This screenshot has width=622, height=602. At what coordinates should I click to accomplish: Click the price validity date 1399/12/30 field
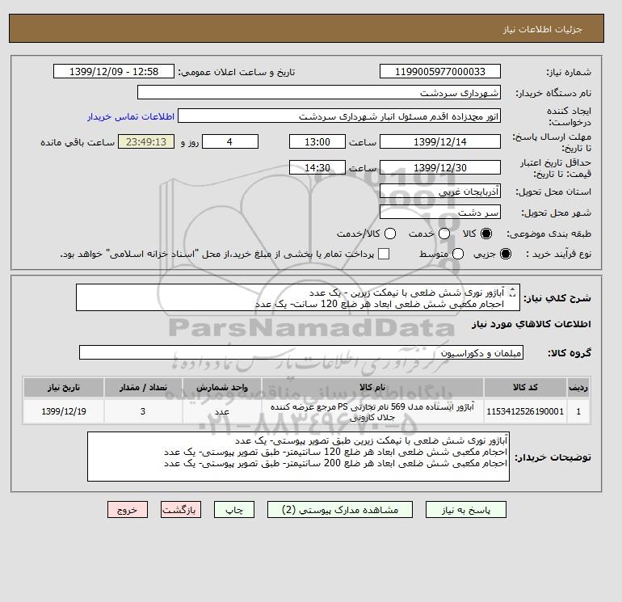440,167
